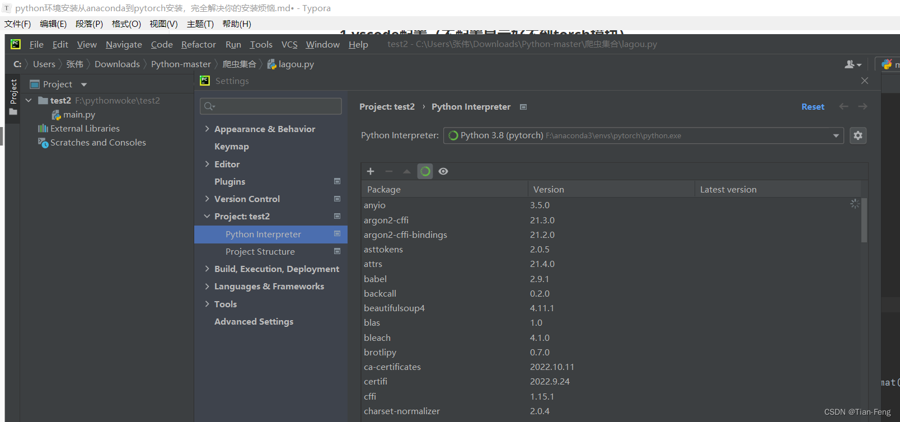Click Downloads in path breadcrumb
The height and width of the screenshot is (422, 900).
pos(117,64)
